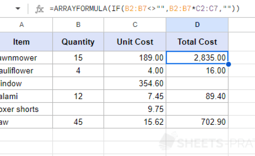Screen dimensions: 255x156
Task: Select total cost cell 2,835.00
Action: (197, 58)
